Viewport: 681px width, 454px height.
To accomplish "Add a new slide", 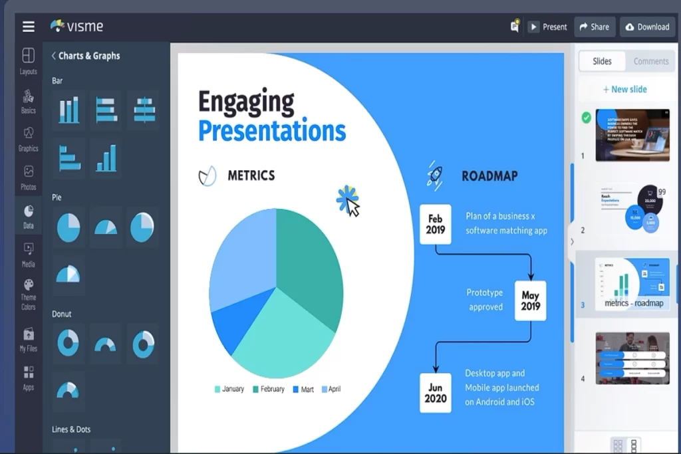I will click(624, 89).
